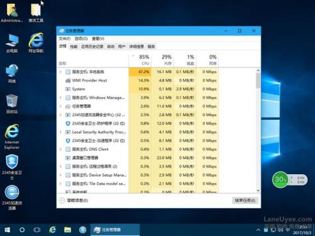Open the 2345加速浏览器 desktop shortcut
Image resolution: width=315 pixels, height=236 pixels.
pyautogui.click(x=12, y=198)
